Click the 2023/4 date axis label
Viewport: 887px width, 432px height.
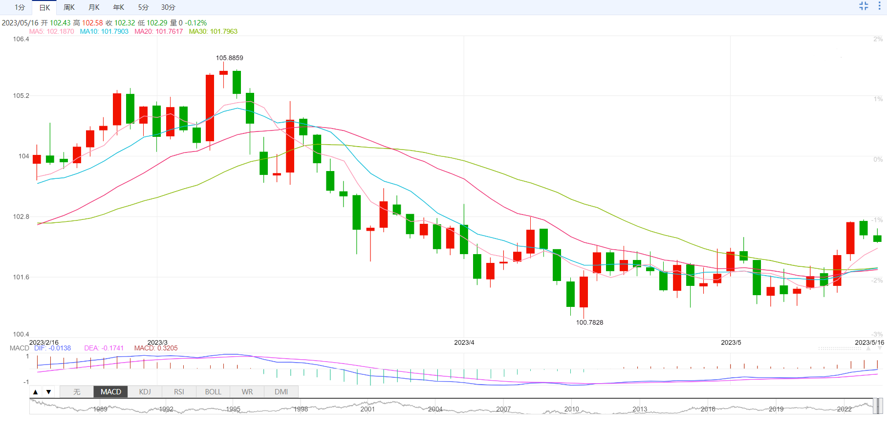pyautogui.click(x=464, y=342)
